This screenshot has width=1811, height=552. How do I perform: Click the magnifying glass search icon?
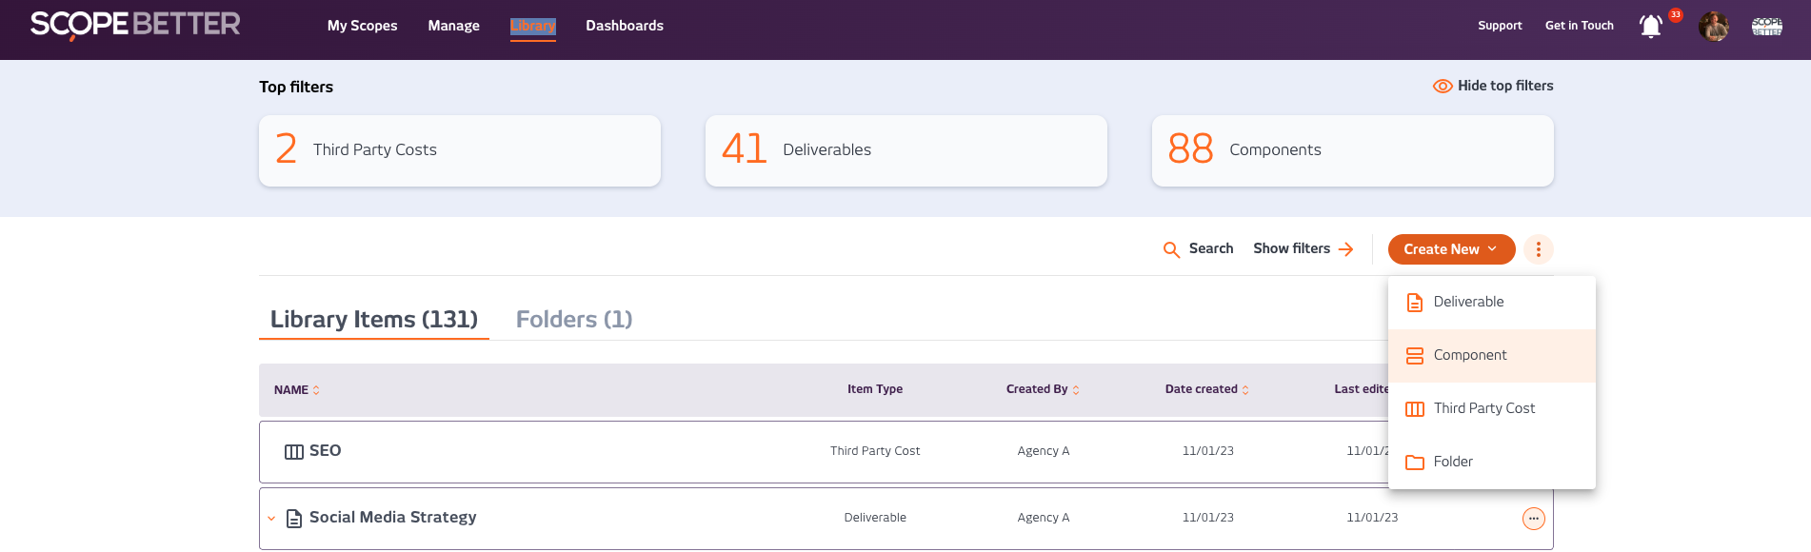[x=1171, y=249]
